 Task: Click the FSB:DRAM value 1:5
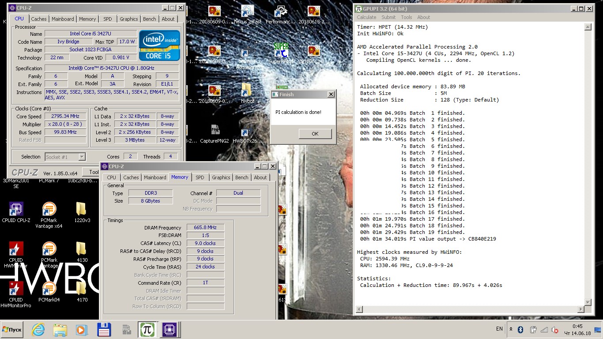tap(205, 236)
